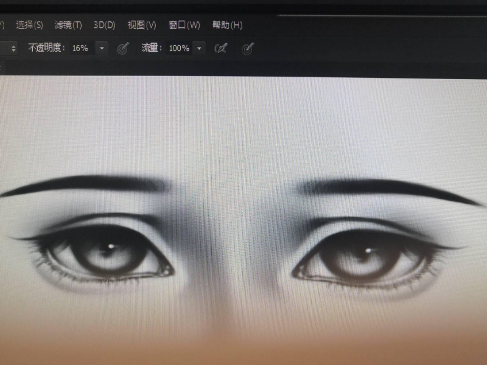Open the 3D(D) menu
487x365 pixels.
click(104, 25)
